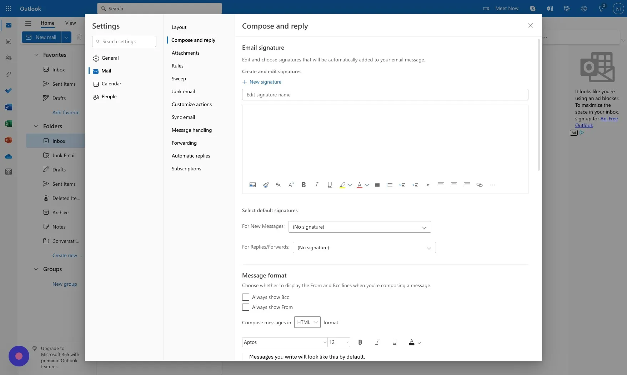Insert hyperlink in signature

pyautogui.click(x=480, y=185)
